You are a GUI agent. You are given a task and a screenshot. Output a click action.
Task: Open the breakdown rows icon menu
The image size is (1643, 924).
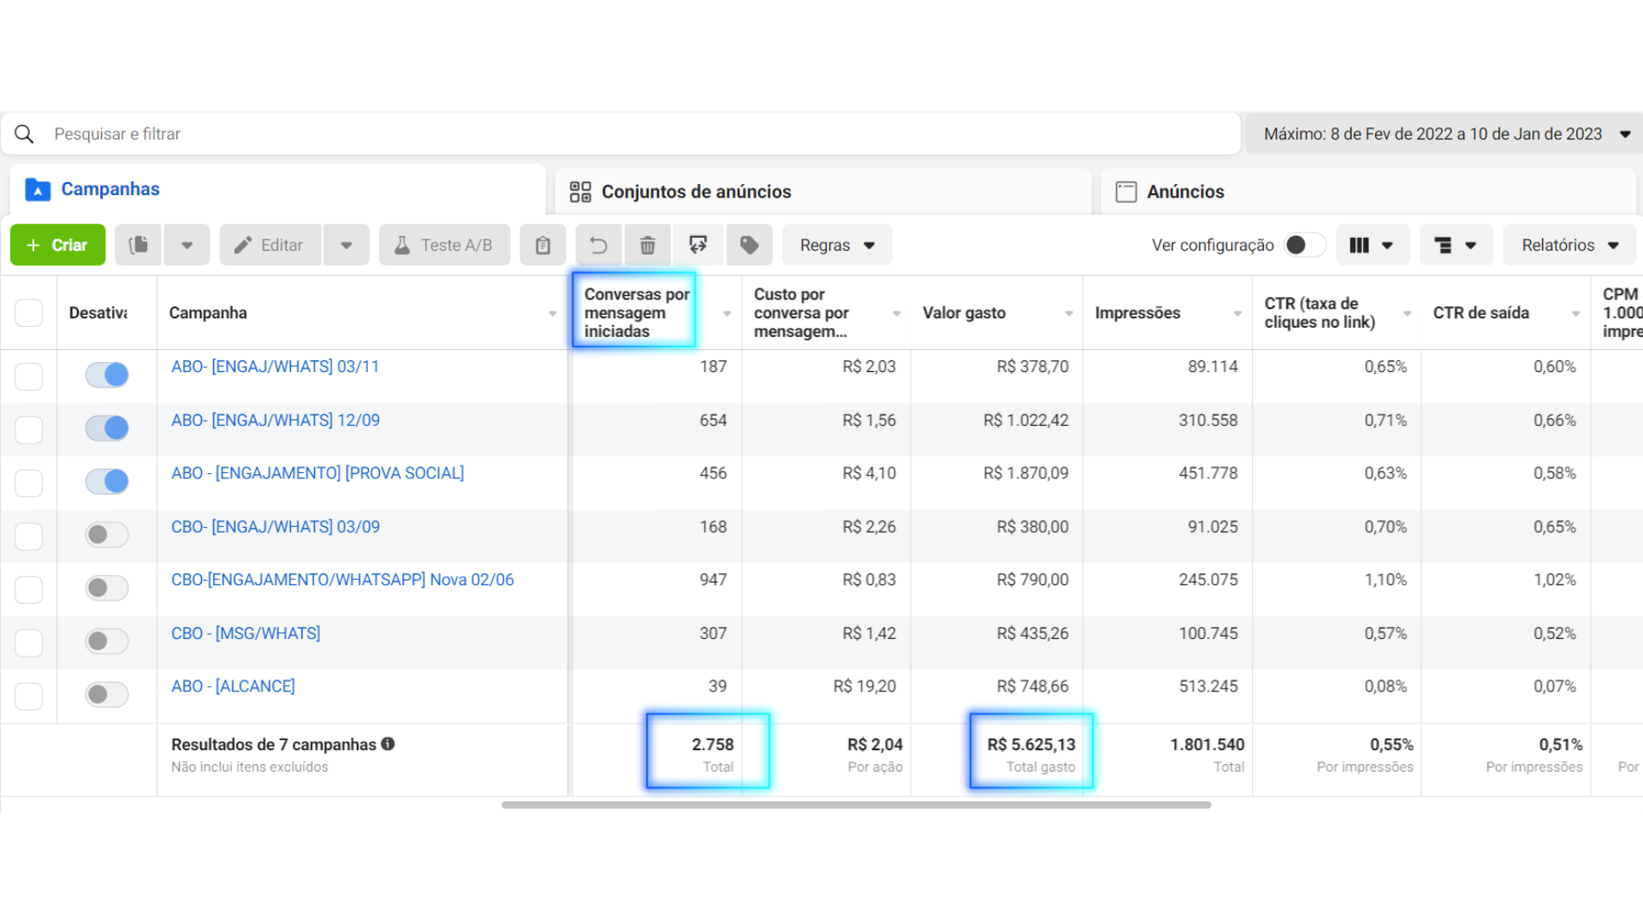click(1456, 246)
